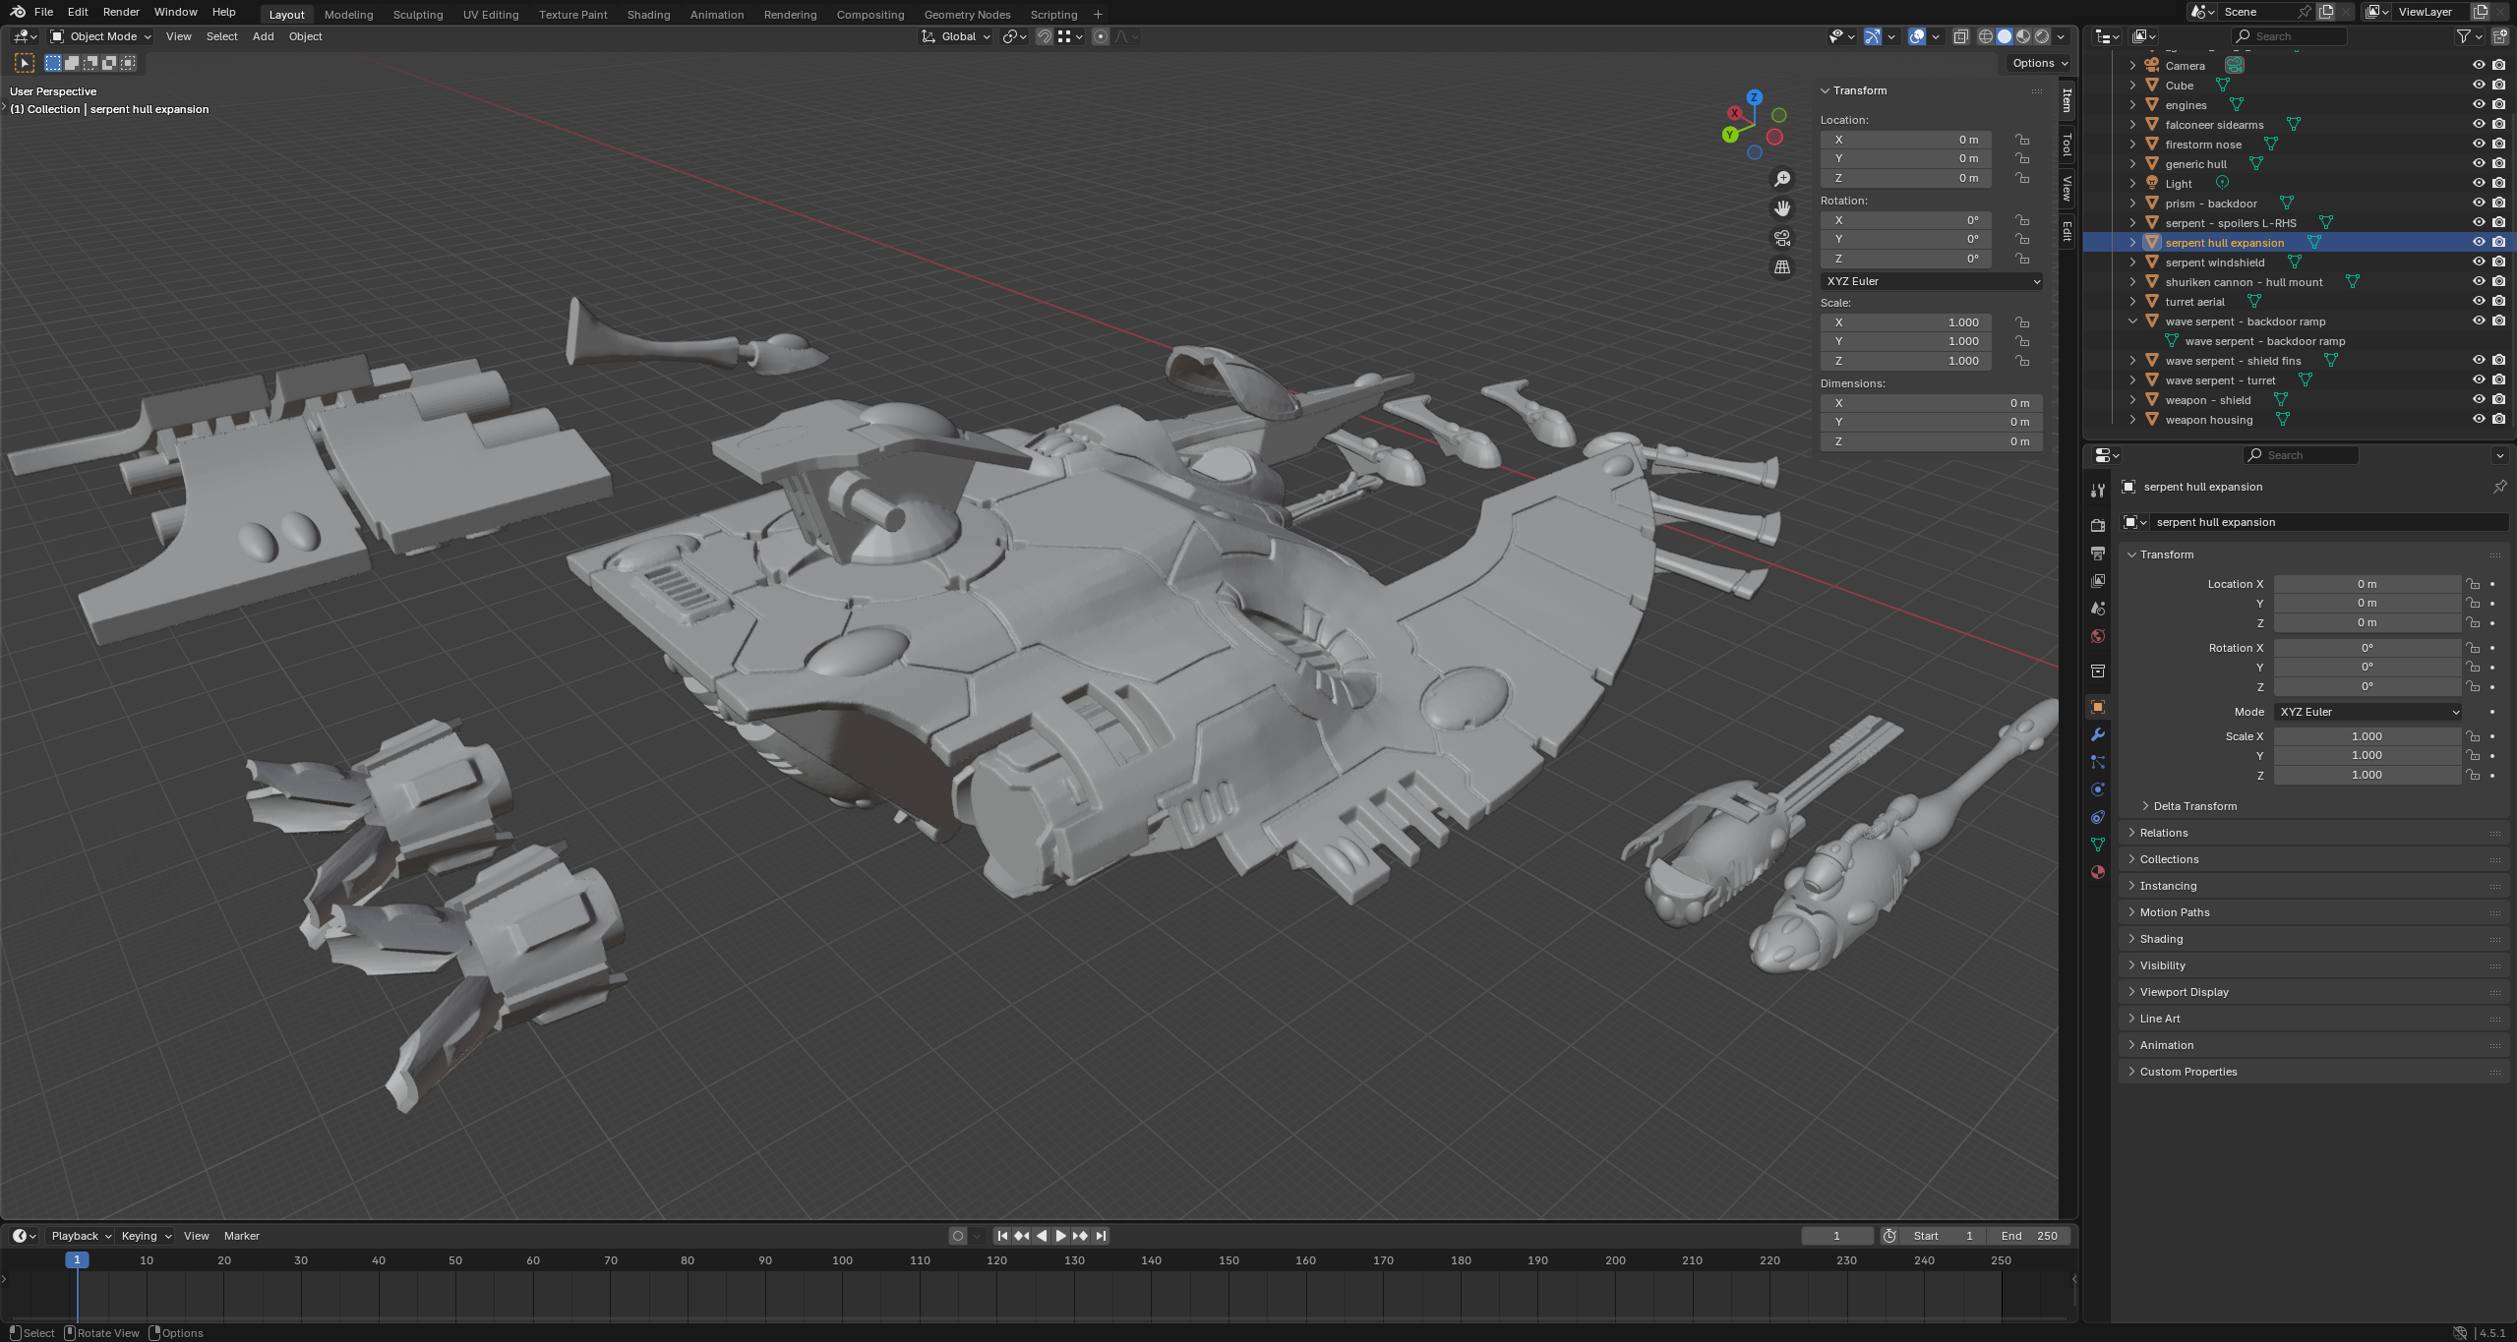Click the pan view hand icon
2517x1342 pixels.
[1781, 208]
